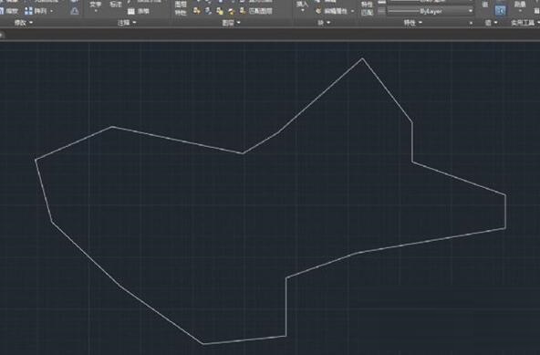Open 图层特性 layer properties manager
This screenshot has height=355, width=540.
click(181, 8)
